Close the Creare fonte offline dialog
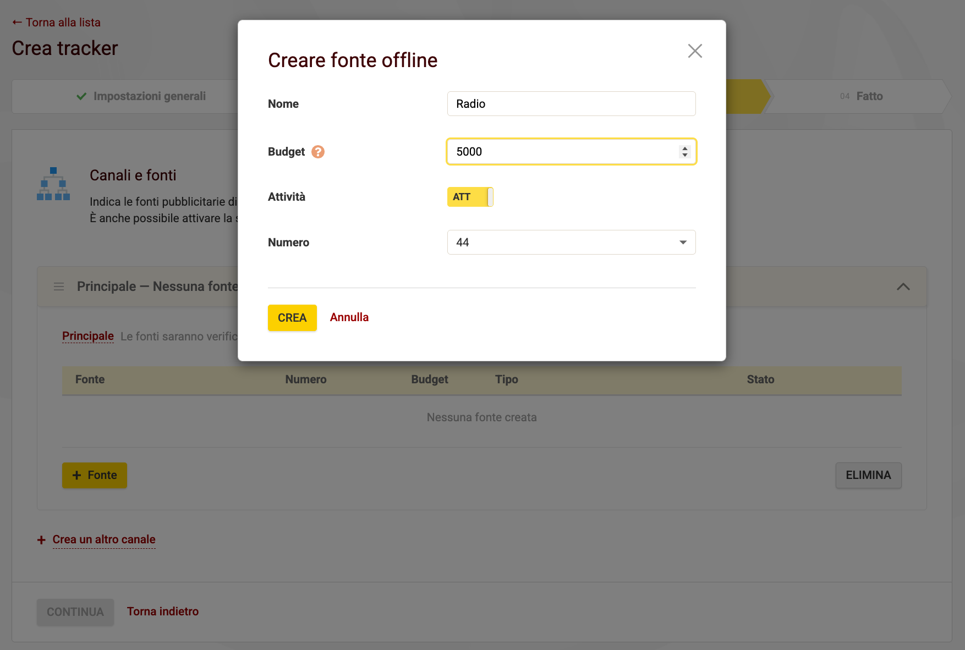The height and width of the screenshot is (650, 965). point(695,51)
